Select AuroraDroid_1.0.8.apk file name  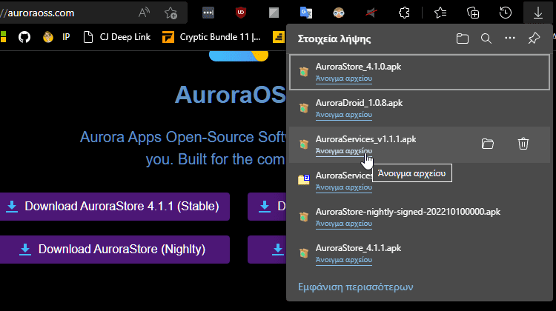[359, 103]
